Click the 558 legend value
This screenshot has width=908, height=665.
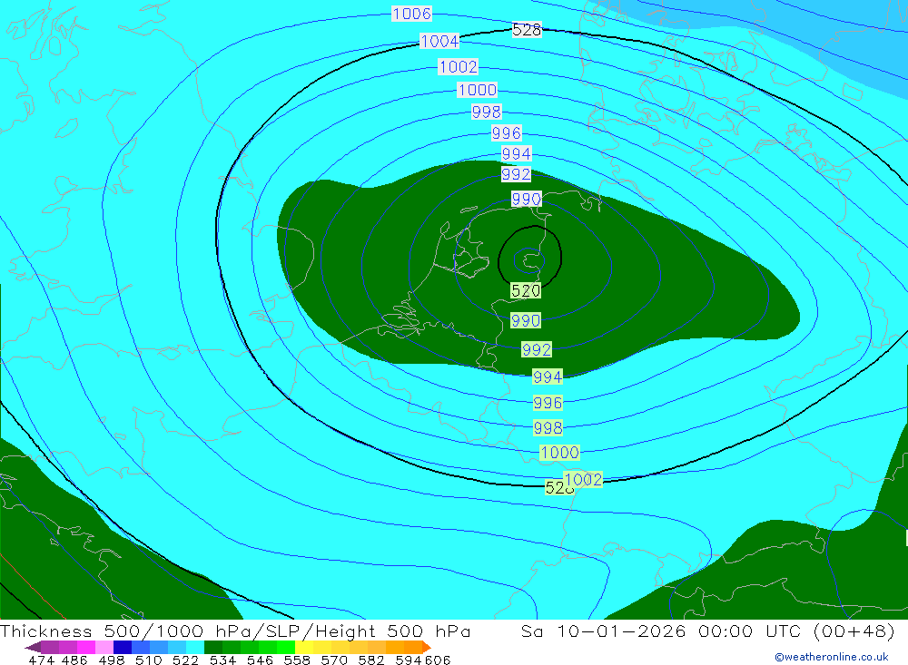coord(297,660)
